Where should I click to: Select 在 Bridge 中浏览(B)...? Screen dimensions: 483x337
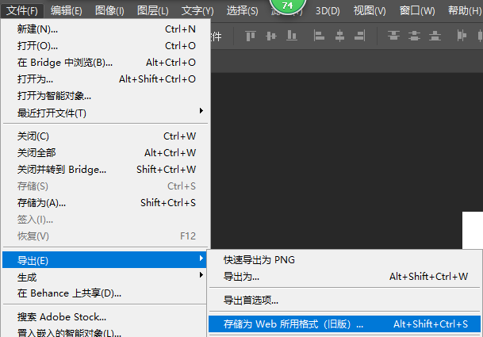pos(106,63)
